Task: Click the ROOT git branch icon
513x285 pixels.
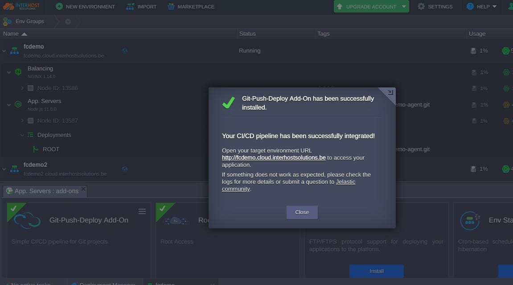Action: tap(35, 149)
